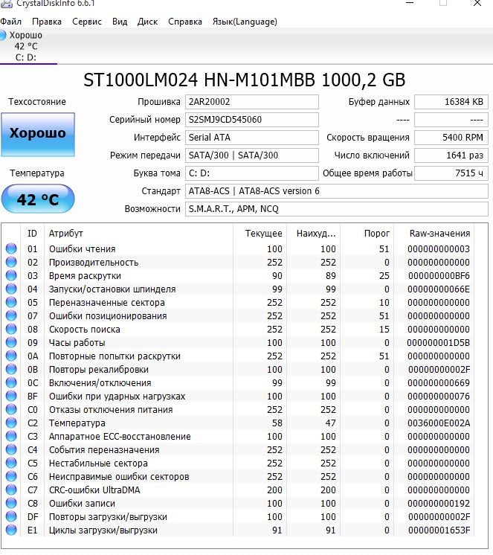Open the Сервис menu

pos(87,22)
